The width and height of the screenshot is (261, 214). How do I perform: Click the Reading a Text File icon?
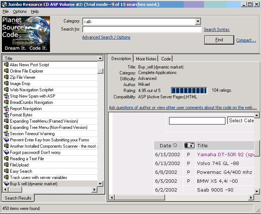coord(6,158)
